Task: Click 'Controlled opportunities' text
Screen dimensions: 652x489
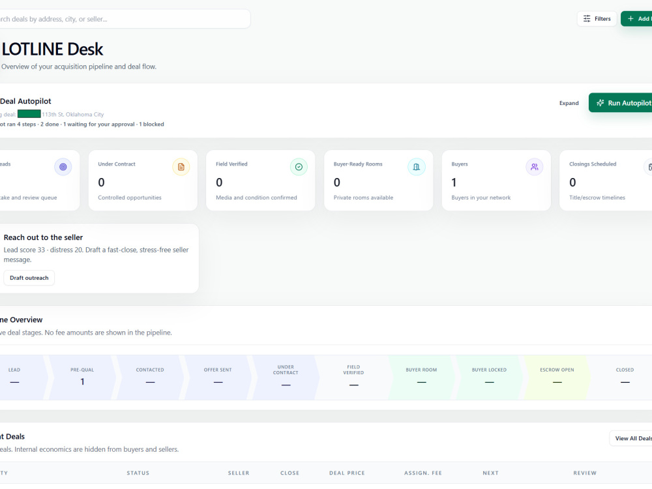Action: click(130, 198)
